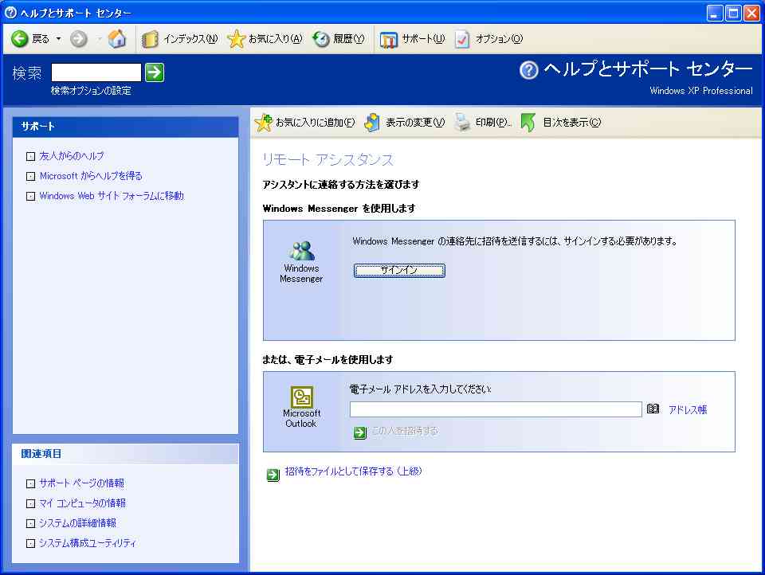Open the インデックス(N) index book icon
765x575 pixels.
pyautogui.click(x=150, y=39)
